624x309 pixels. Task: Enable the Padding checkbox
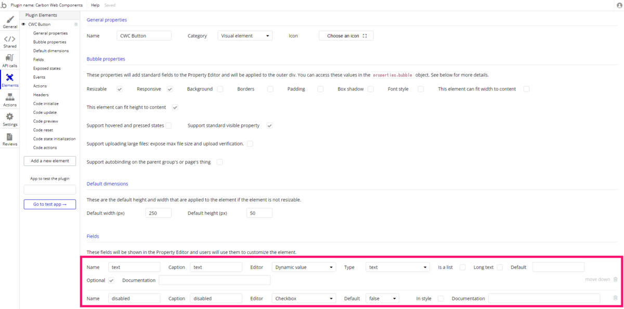(320, 89)
